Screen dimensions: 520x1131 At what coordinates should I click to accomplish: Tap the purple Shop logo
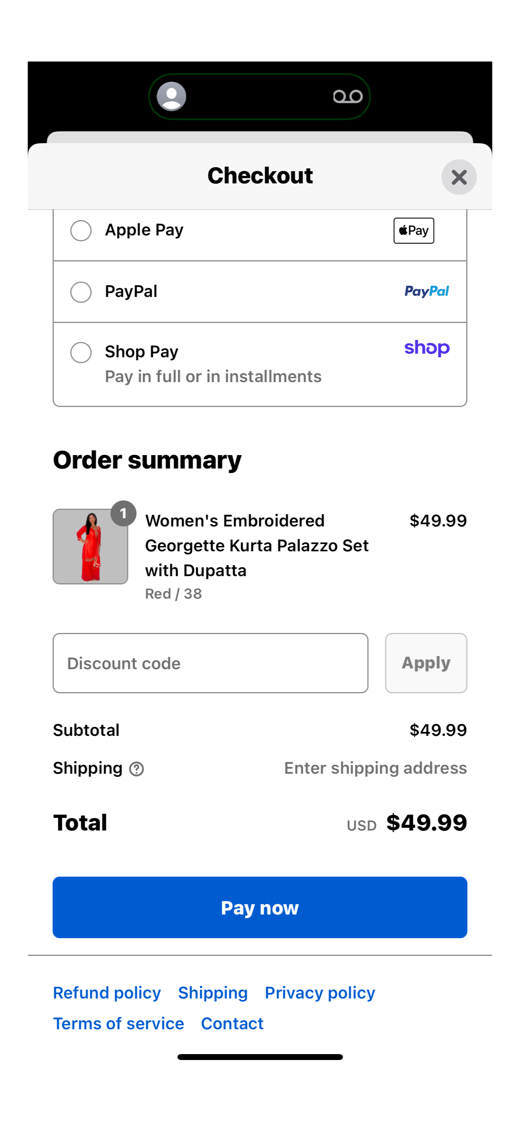(x=427, y=348)
